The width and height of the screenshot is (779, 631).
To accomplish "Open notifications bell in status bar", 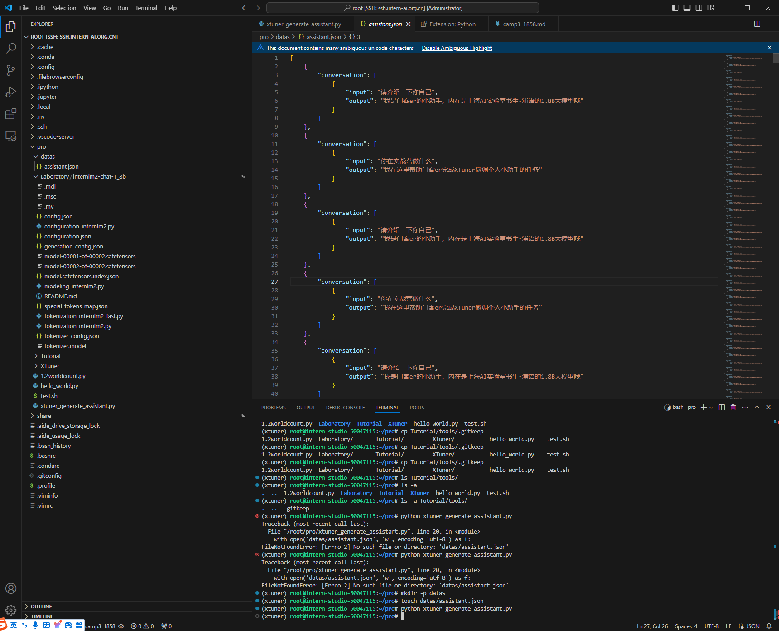I will click(x=769, y=626).
